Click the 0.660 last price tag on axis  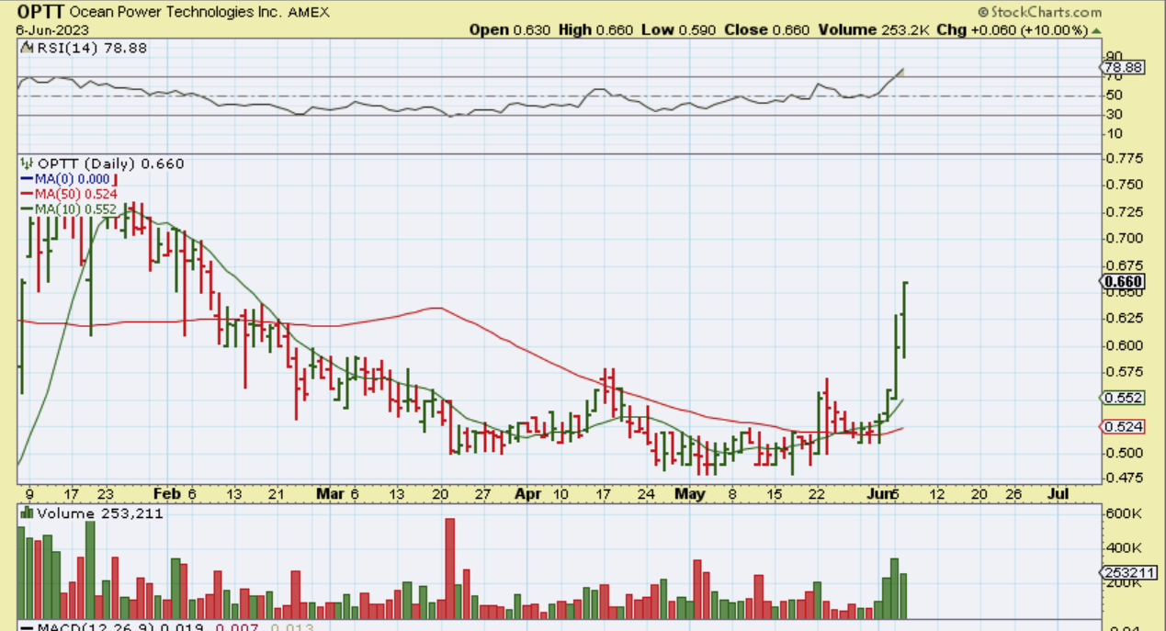(1124, 282)
